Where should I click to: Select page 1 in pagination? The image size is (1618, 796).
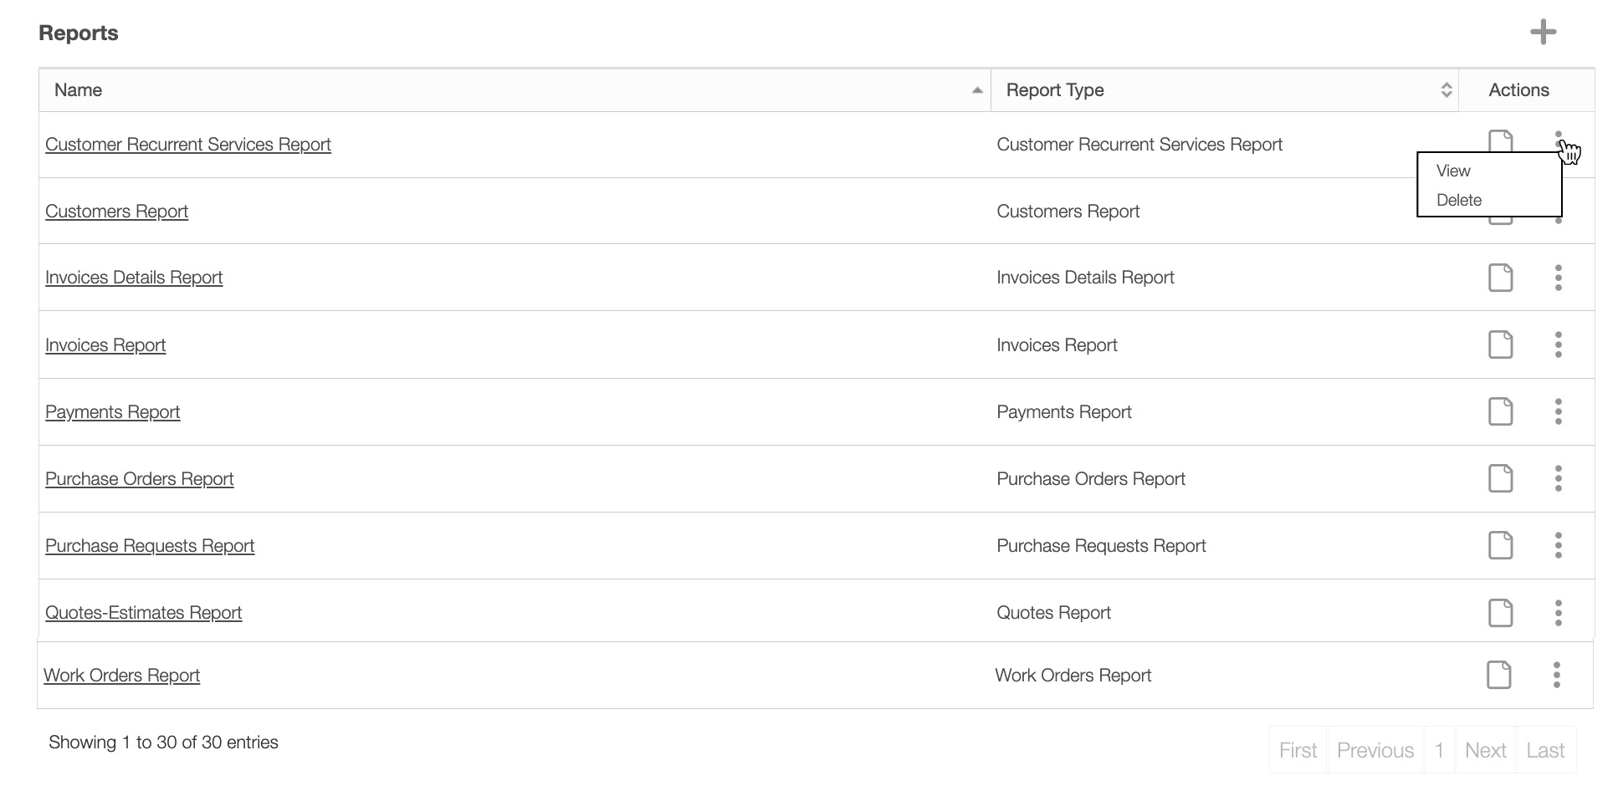pos(1439,750)
